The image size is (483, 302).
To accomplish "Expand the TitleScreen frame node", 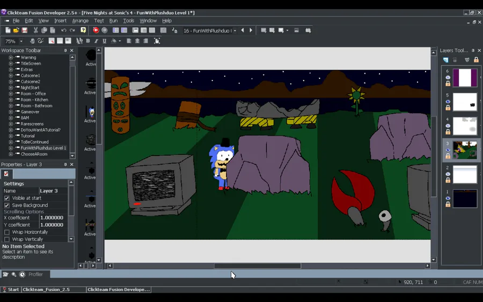I will click(x=11, y=63).
